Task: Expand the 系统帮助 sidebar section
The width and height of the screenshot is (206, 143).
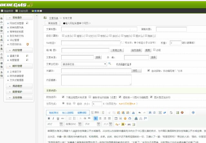Action: pyautogui.click(x=19, y=98)
